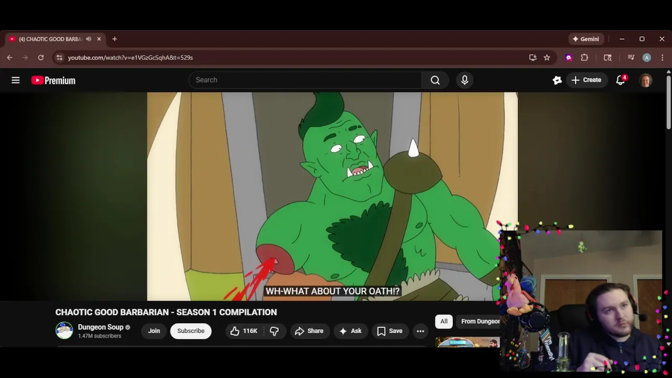Open the Gemini button in title bar
The image size is (672, 378).
pyautogui.click(x=585, y=39)
